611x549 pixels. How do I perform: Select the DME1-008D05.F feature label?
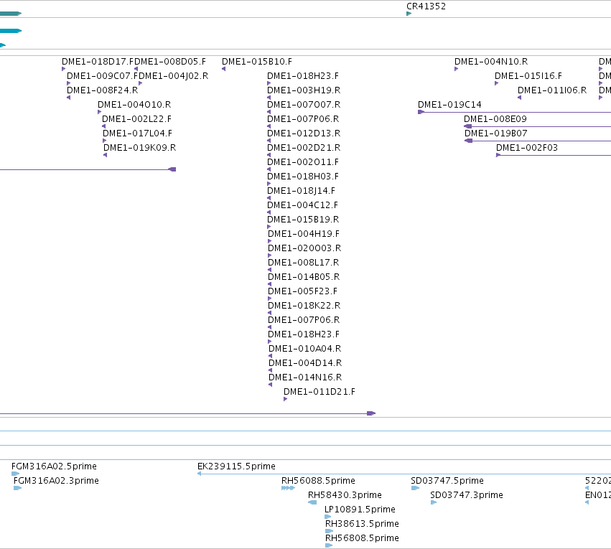click(170, 62)
